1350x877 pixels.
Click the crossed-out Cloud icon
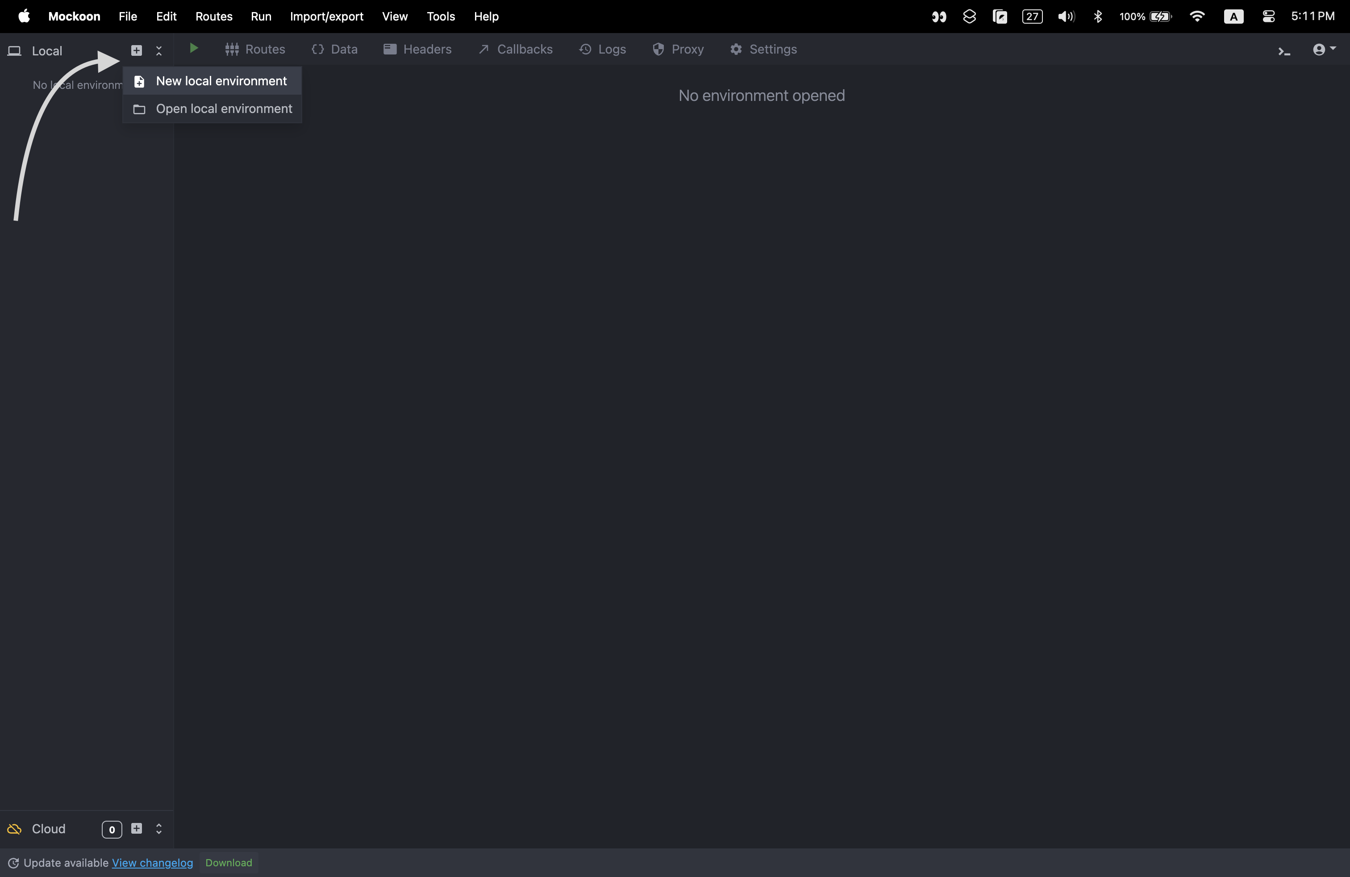(x=14, y=829)
